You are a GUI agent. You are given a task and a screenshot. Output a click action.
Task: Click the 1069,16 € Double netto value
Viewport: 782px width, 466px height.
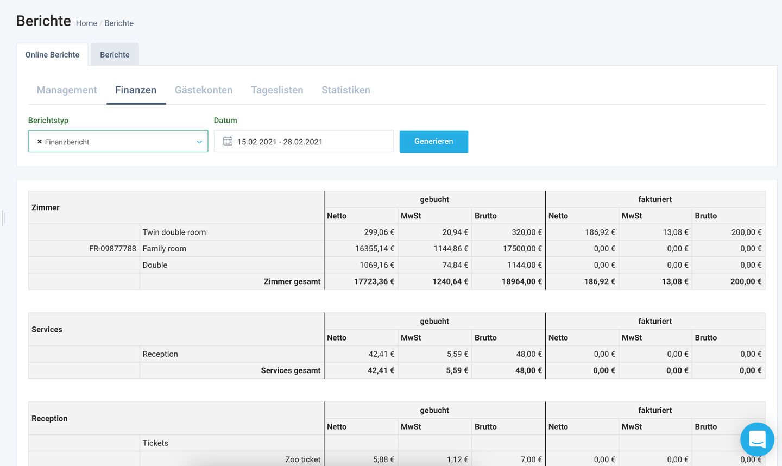377,265
